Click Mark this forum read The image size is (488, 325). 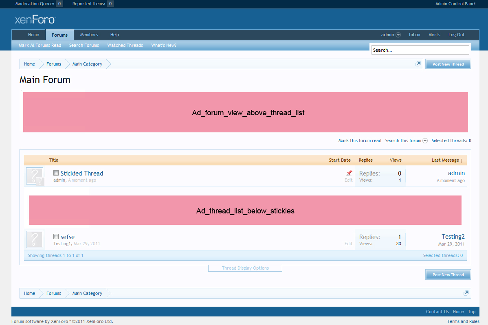(x=360, y=141)
